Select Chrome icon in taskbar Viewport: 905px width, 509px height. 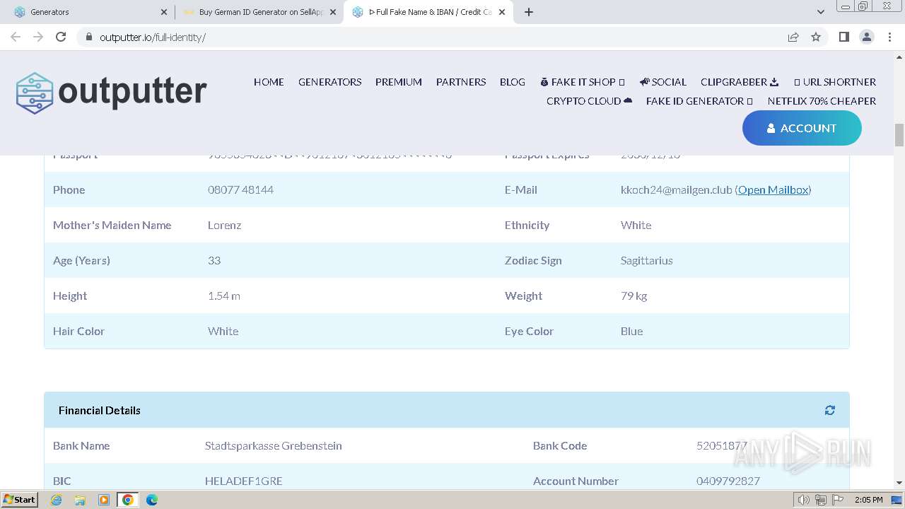(x=128, y=500)
